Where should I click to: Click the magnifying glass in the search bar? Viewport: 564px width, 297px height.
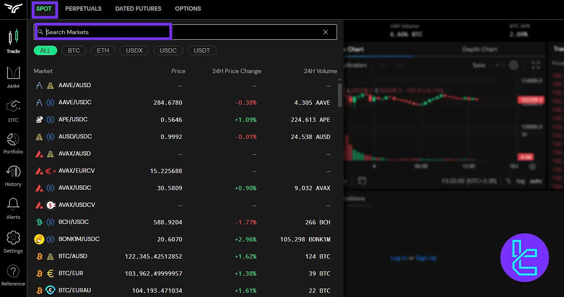41,32
